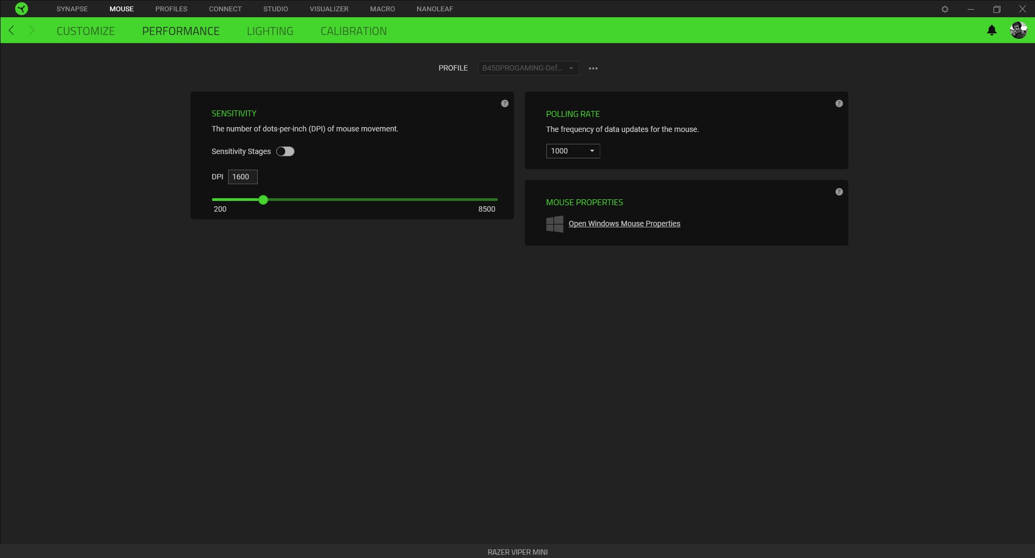
Task: Open profile options three-dot menu
Action: tap(593, 68)
